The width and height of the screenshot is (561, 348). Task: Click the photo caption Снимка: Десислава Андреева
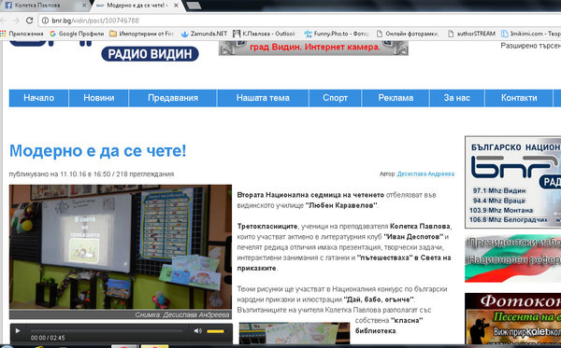(x=182, y=314)
